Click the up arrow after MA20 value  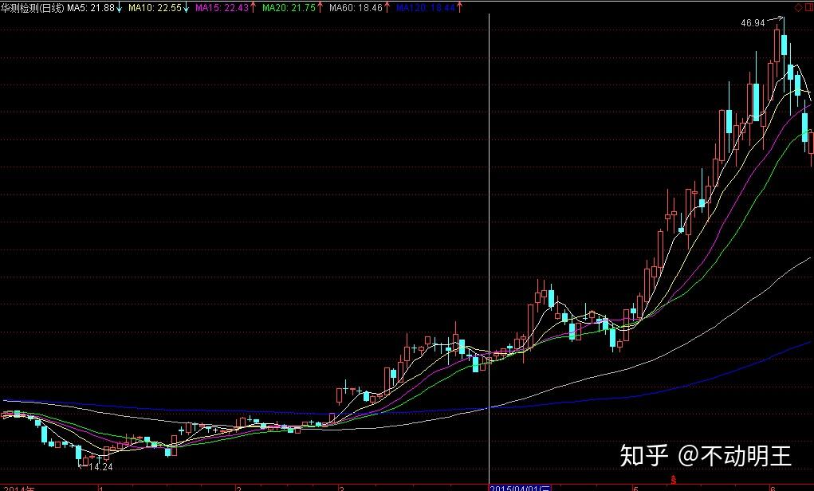[320, 7]
